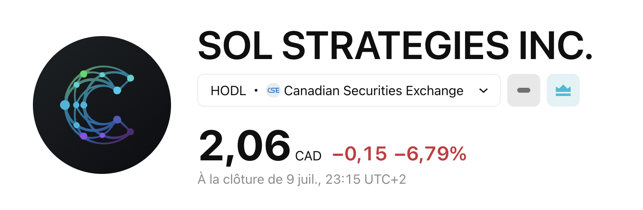This screenshot has height=210, width=643.
Task: Click the blue crown premium icon
Action: (x=563, y=90)
